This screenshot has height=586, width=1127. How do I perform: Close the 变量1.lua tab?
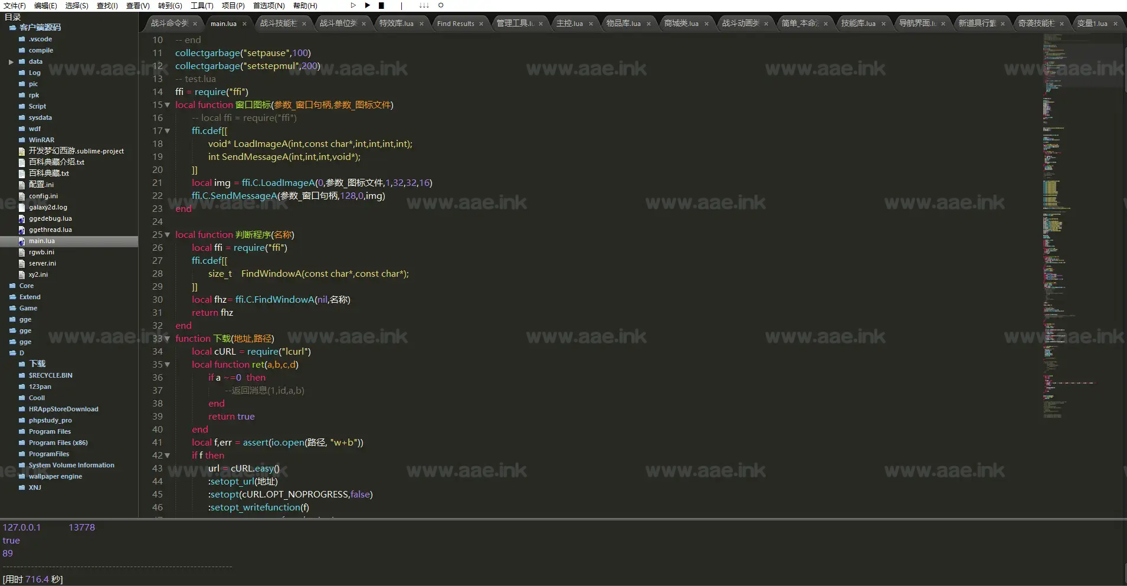(x=1115, y=24)
